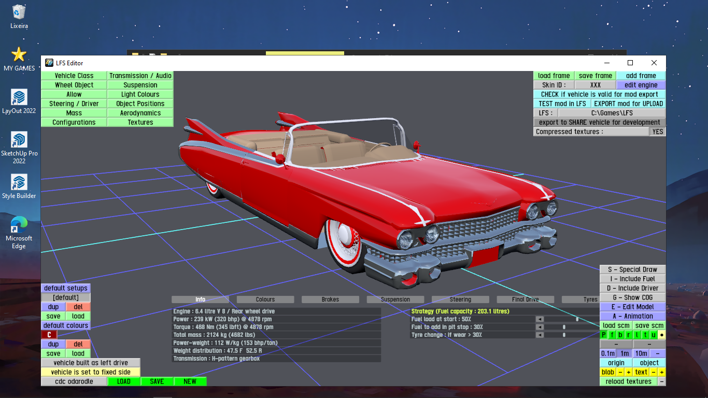Click the LFS Editor title bar icon

pyautogui.click(x=49, y=63)
